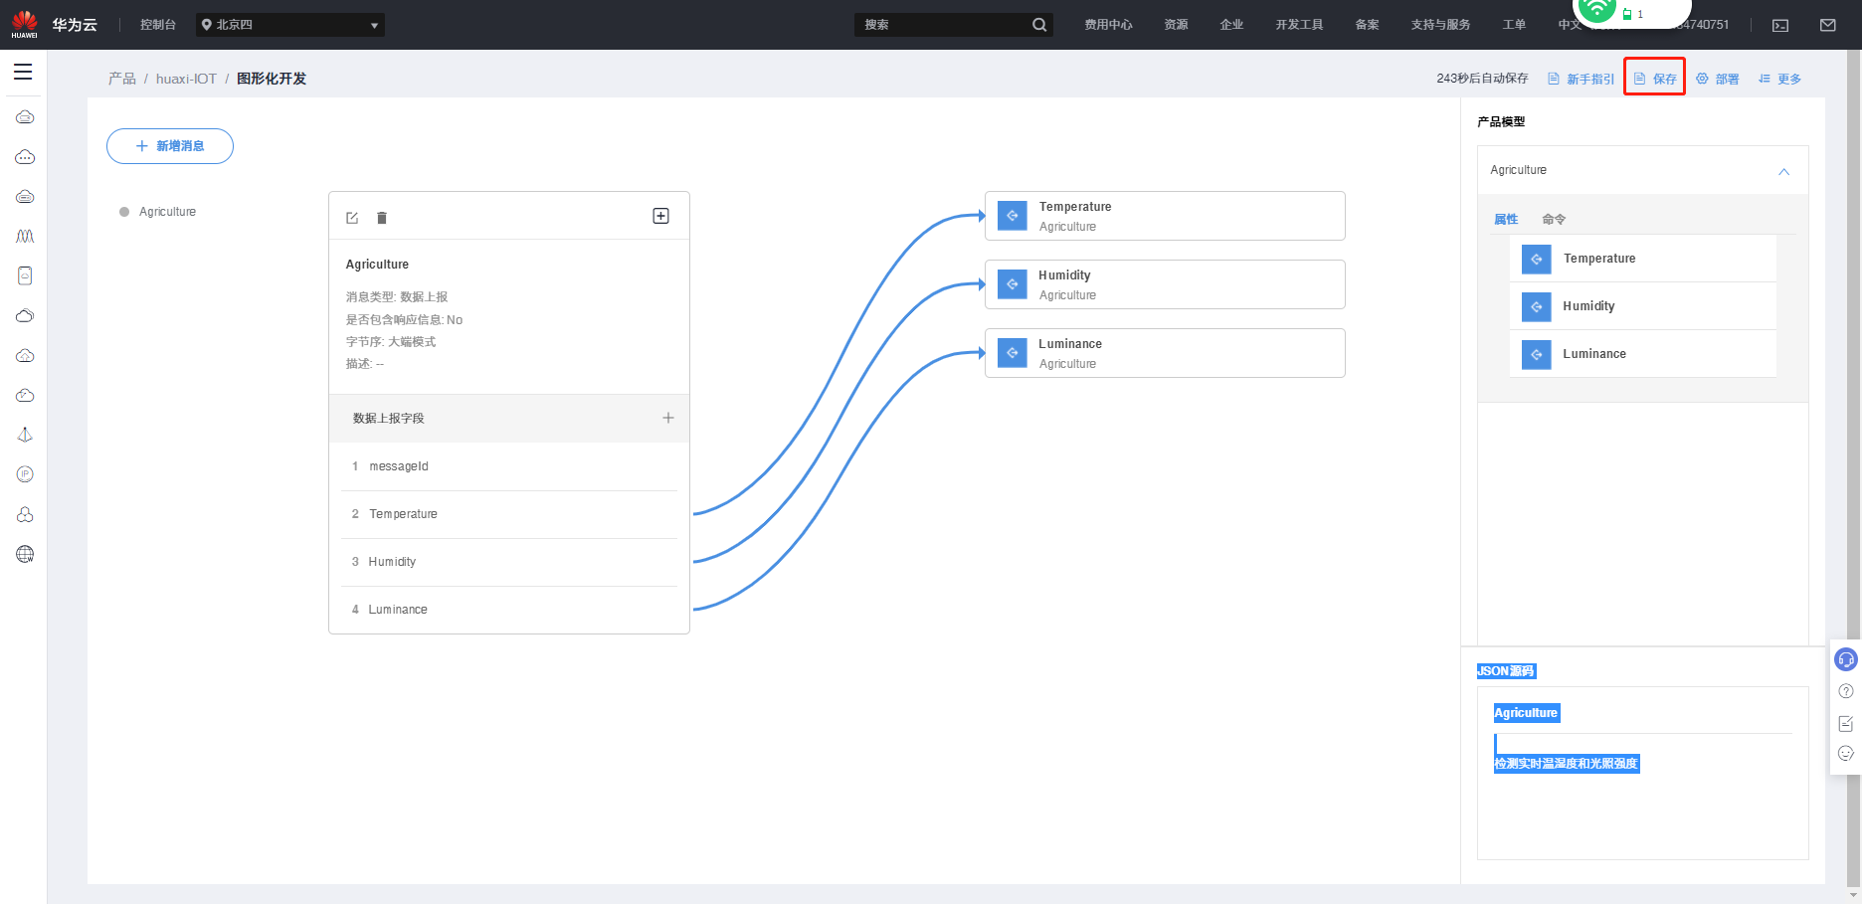This screenshot has width=1862, height=904.
Task: Click the expand plus icon on the message card
Action: (x=660, y=216)
